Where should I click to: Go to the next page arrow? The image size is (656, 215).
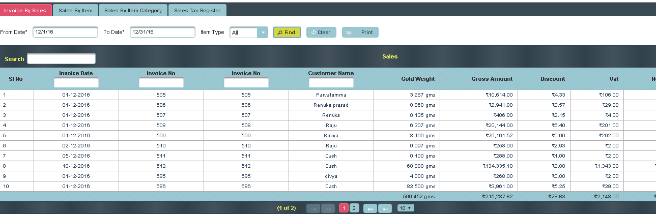pos(370,208)
